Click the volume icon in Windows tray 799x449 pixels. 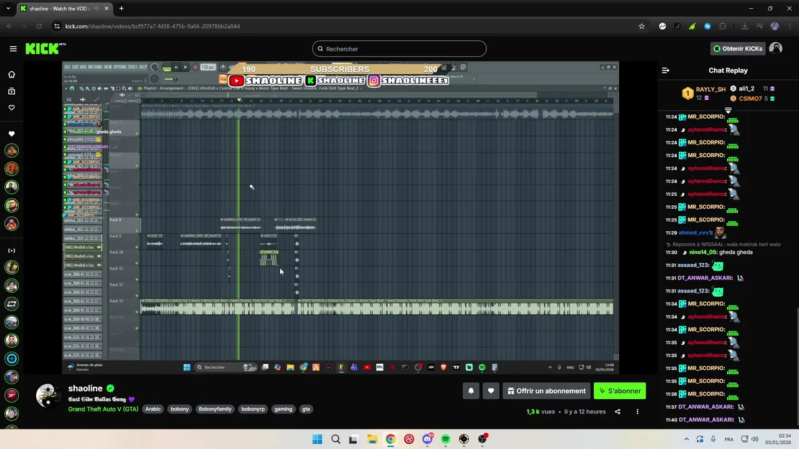coord(755,439)
